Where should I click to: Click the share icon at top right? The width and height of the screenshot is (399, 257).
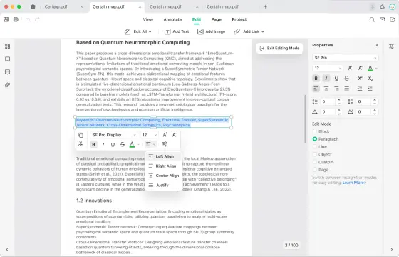392,19
